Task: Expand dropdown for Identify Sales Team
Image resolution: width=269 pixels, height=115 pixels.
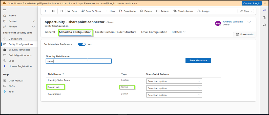Action: tap(174, 81)
